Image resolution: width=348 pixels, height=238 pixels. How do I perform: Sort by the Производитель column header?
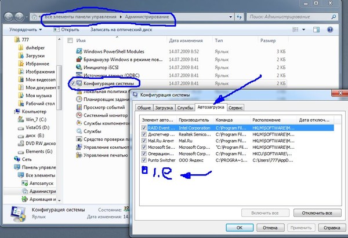pyautogui.click(x=194, y=120)
